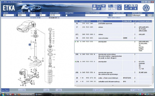
Task: Open TWÓJ SPIS CZĘŚCI link
Action: tap(114, 18)
